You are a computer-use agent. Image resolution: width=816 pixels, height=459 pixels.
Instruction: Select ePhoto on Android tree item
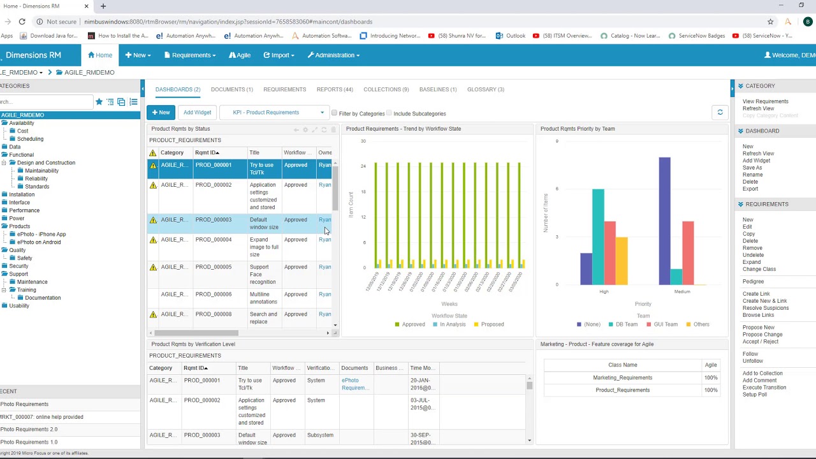click(39, 242)
